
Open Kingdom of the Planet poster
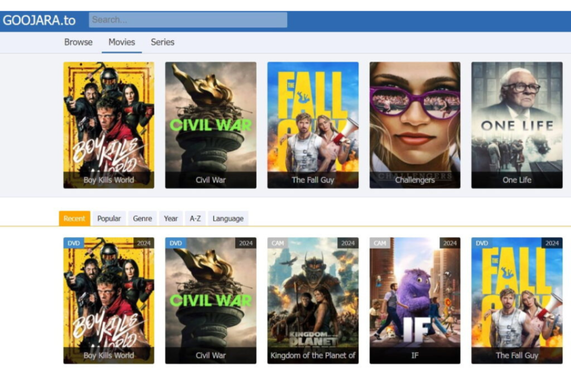313,301
